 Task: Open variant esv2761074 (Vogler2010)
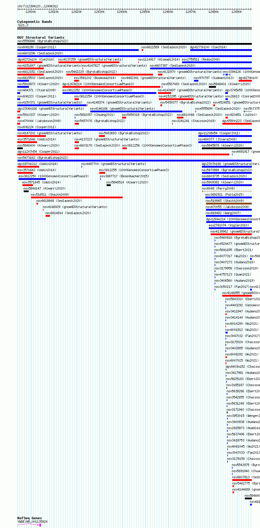[229, 225]
